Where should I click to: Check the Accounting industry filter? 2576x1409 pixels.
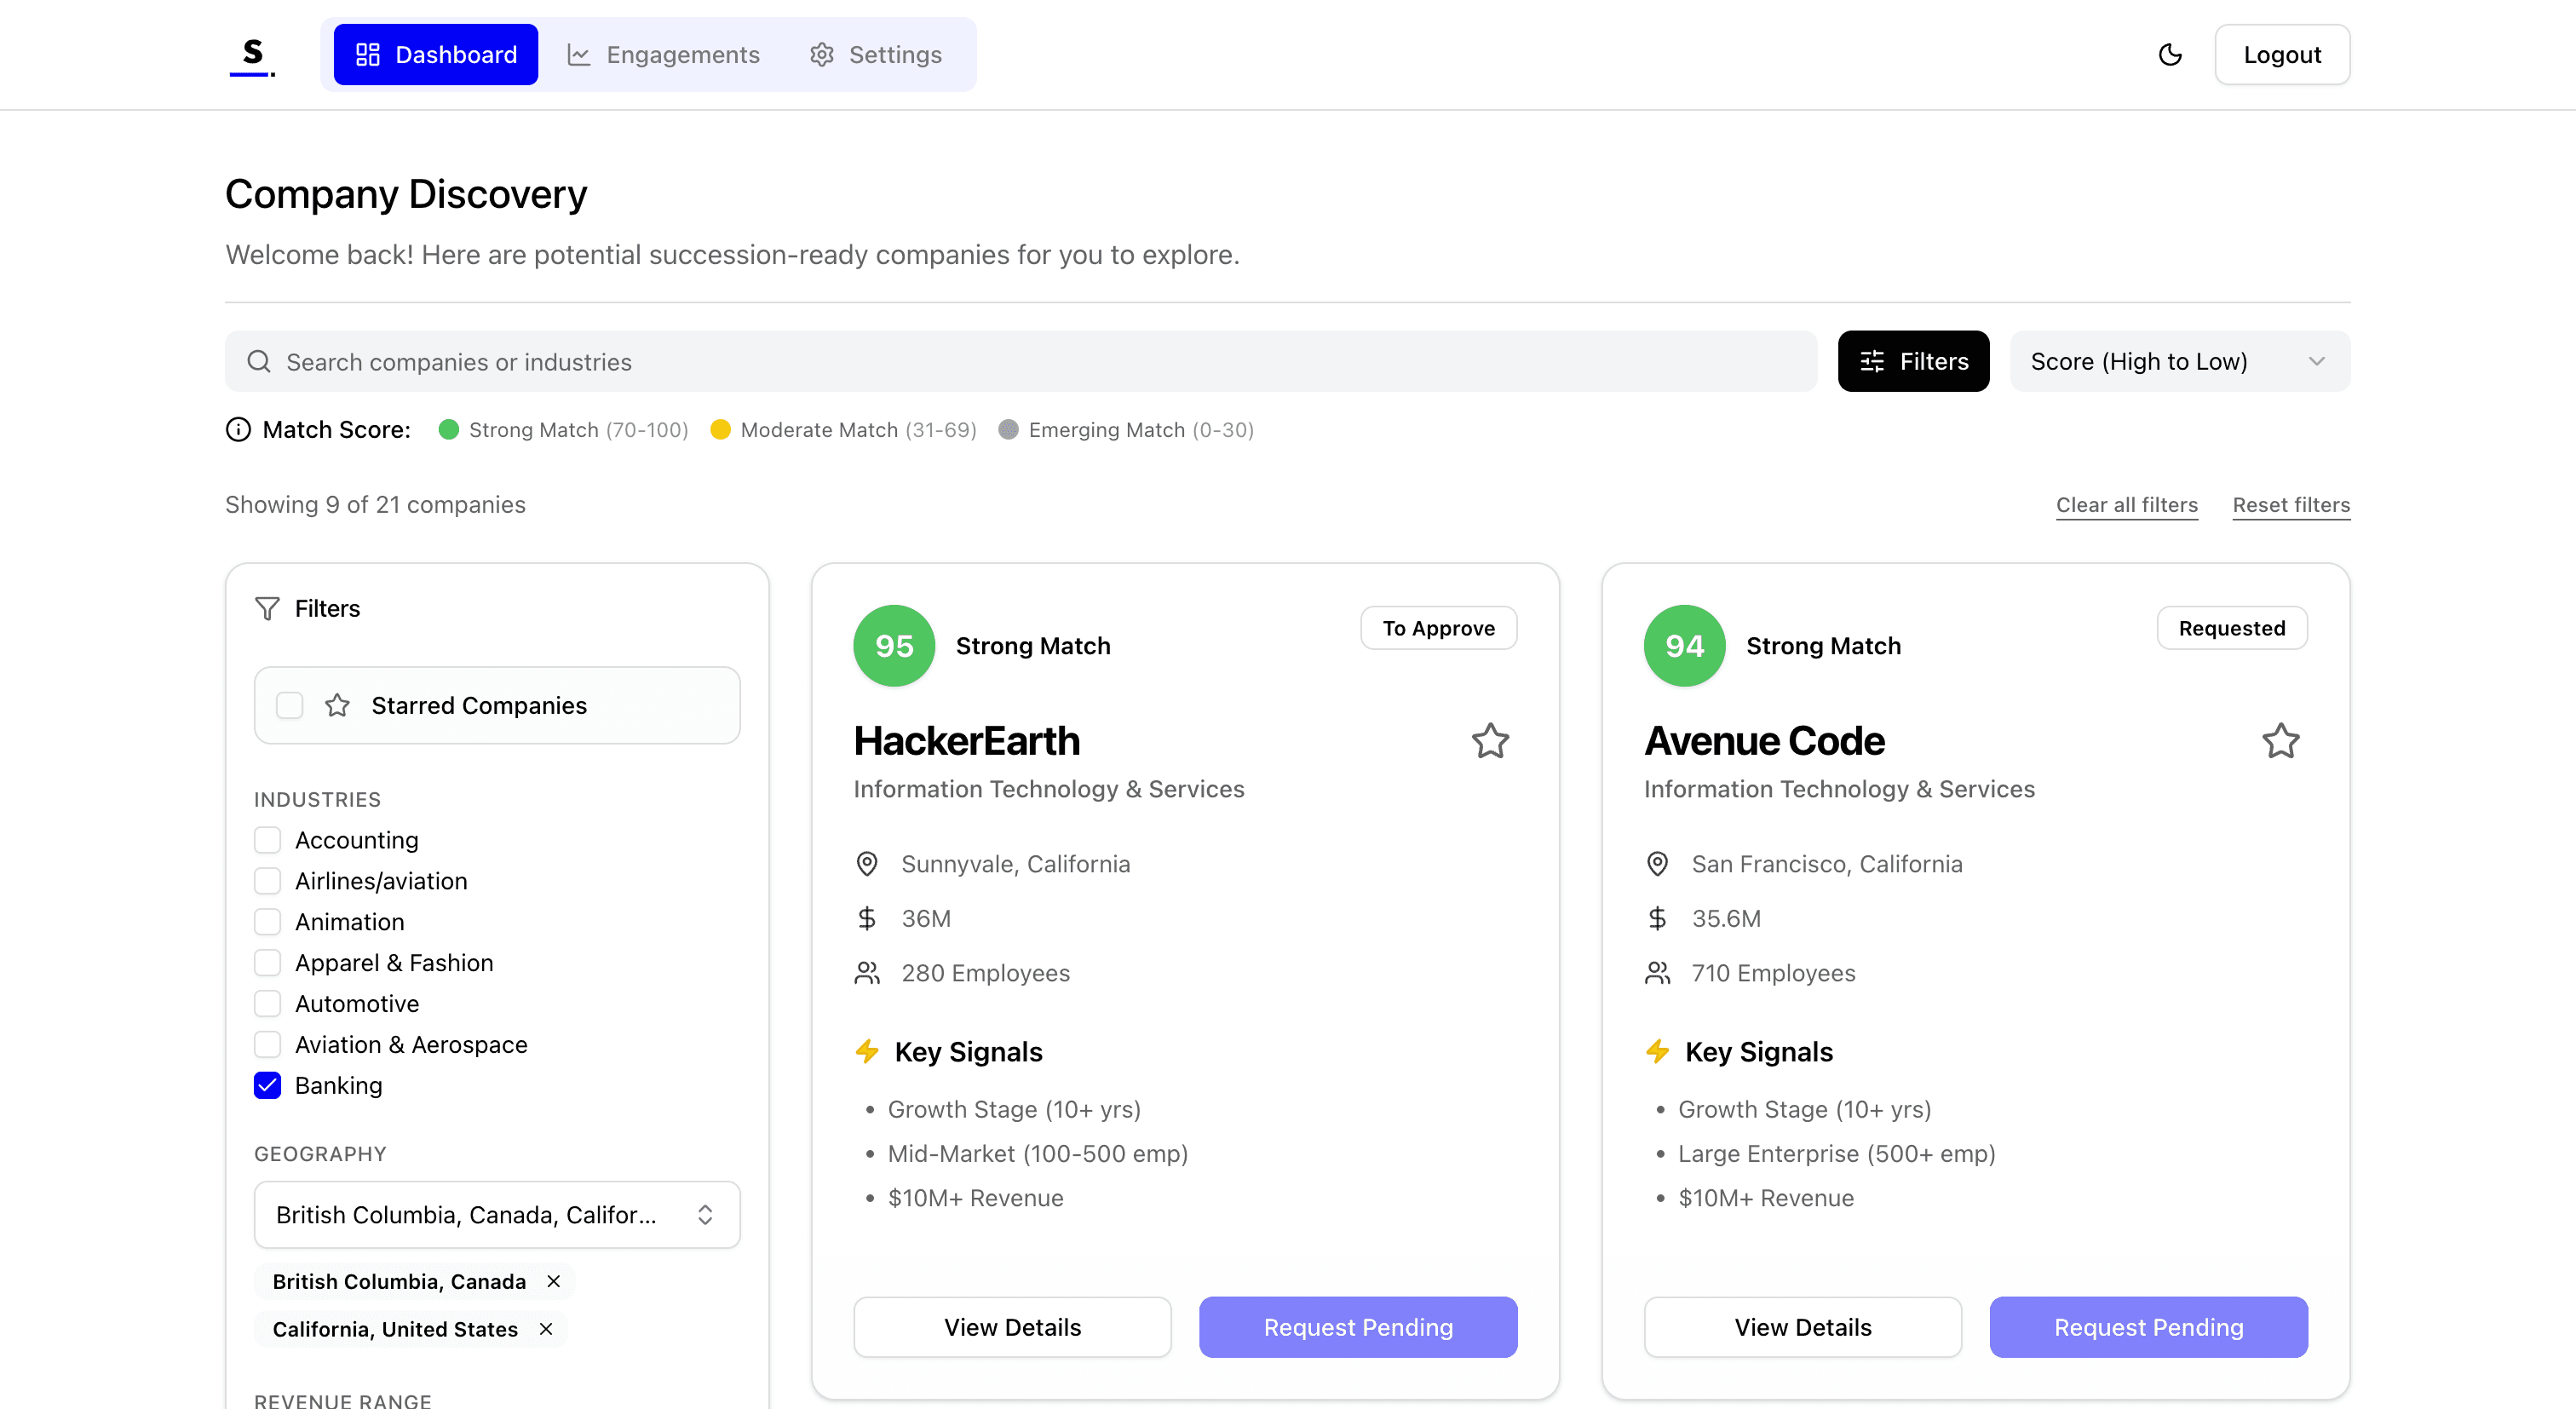[x=267, y=840]
